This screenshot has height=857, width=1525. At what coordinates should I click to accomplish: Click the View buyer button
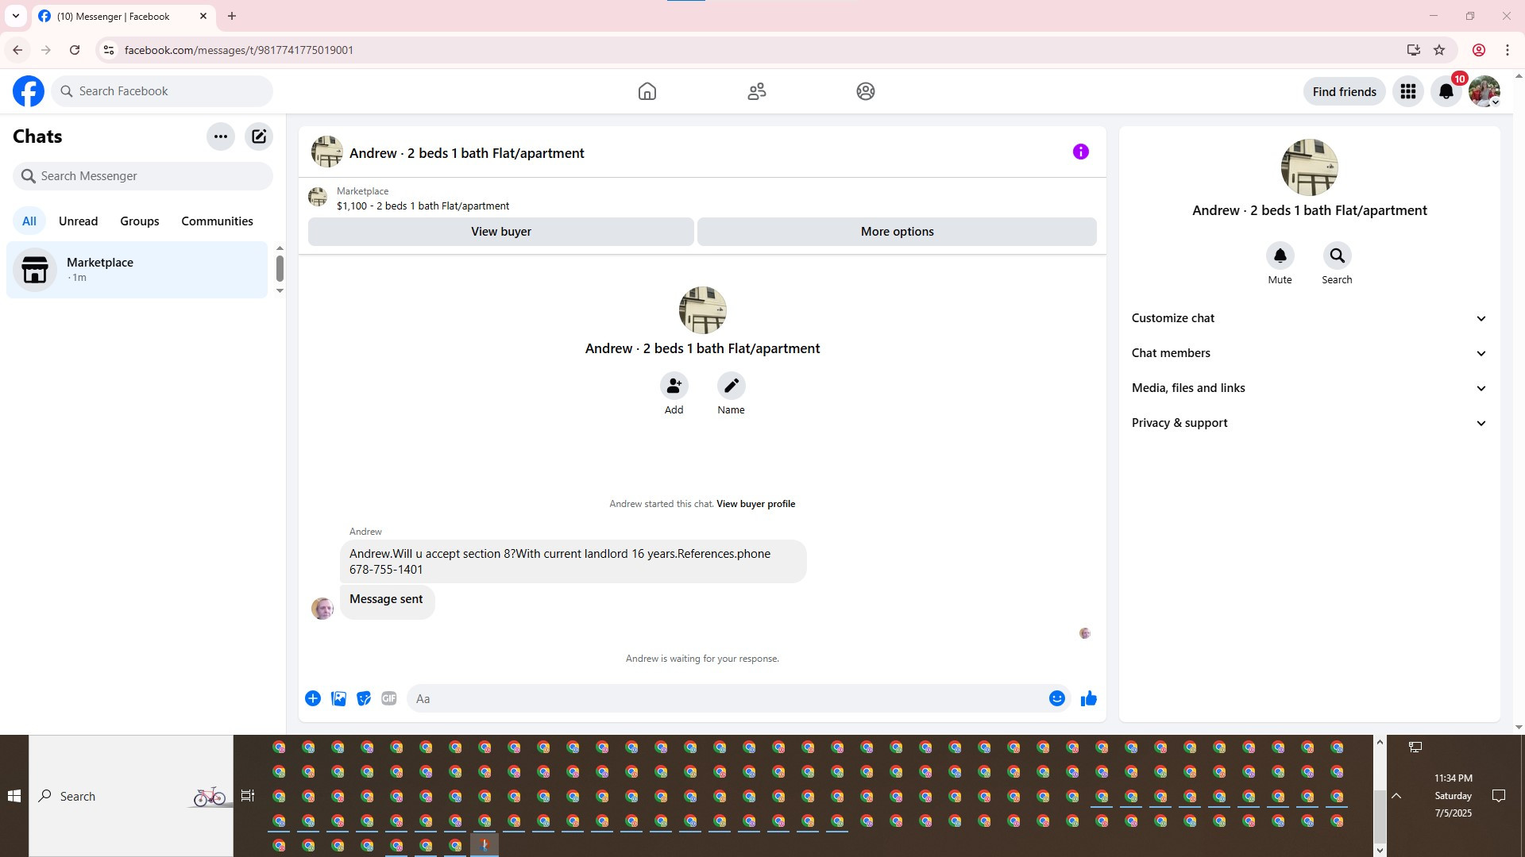point(500,232)
